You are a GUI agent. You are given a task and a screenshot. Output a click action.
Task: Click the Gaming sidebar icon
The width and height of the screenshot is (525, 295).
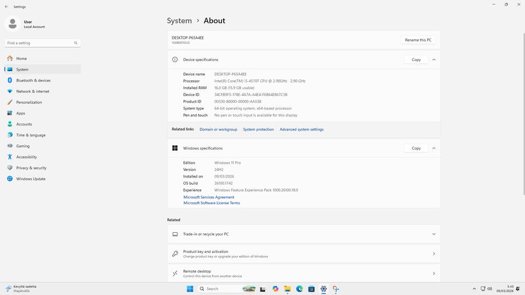[10, 146]
